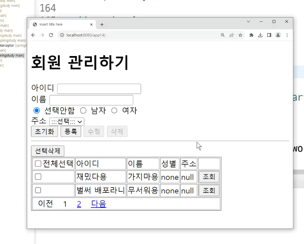This screenshot has height=244, width=304.
Task: Open the 주소 :::선택::: dropdown
Action: tap(67, 122)
